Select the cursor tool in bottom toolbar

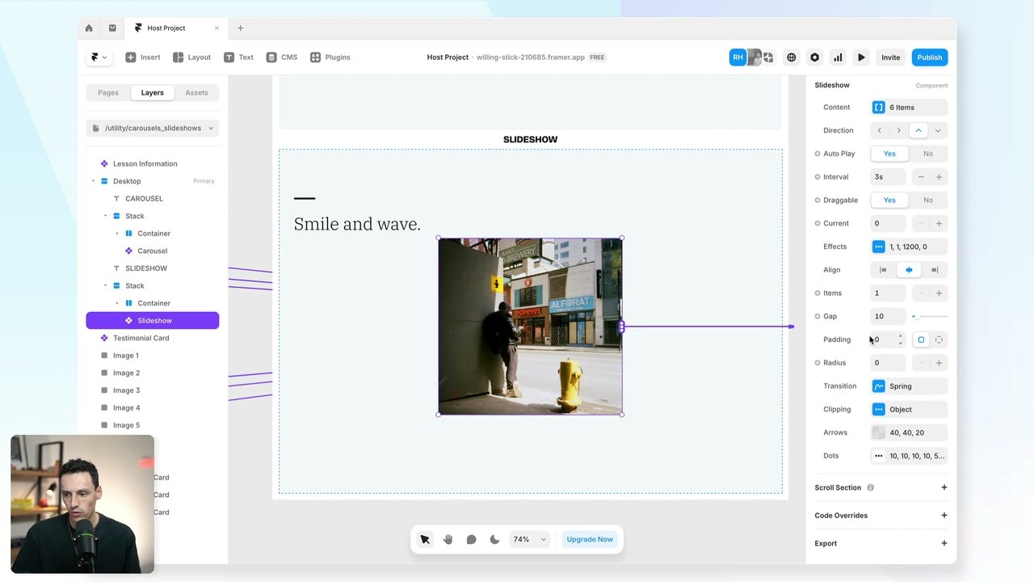pos(425,539)
